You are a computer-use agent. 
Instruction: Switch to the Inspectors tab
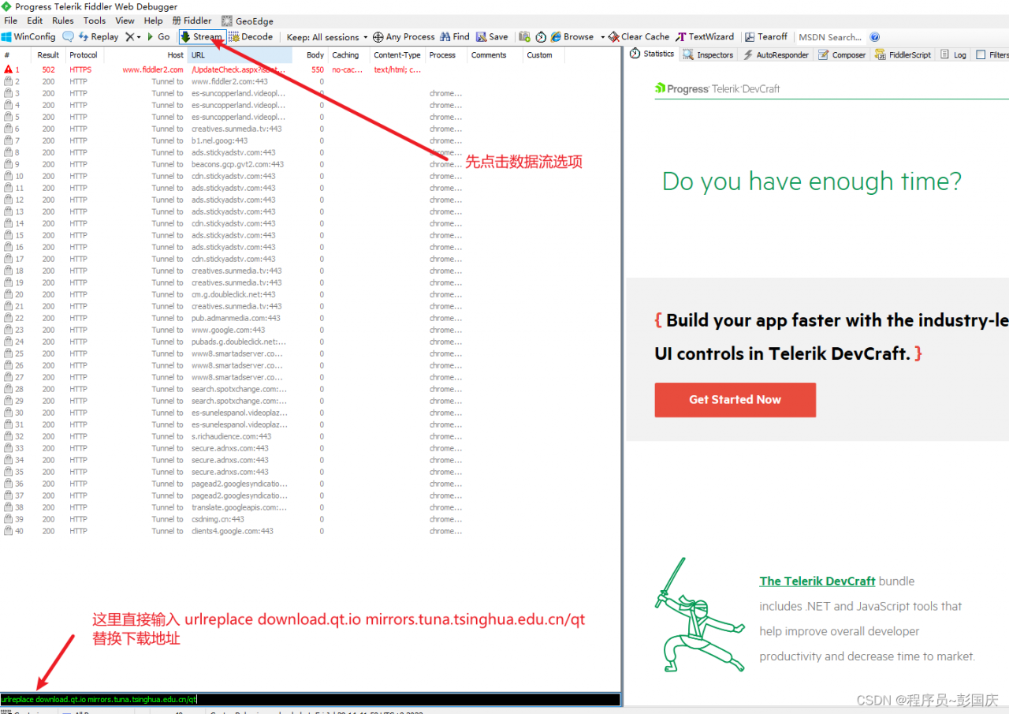tap(709, 54)
